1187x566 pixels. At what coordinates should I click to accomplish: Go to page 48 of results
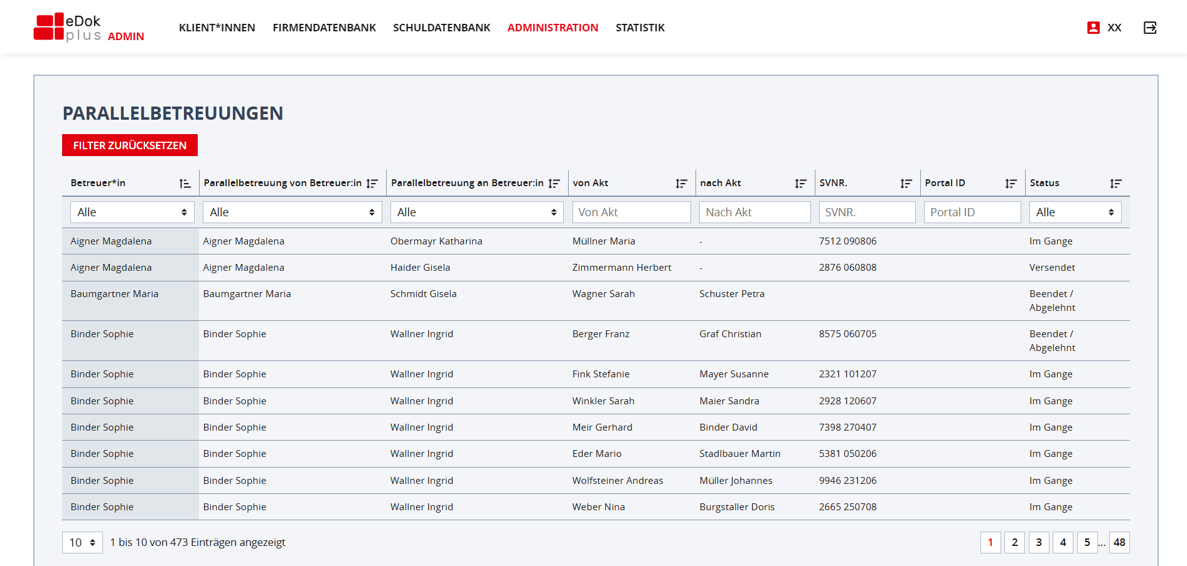[x=1119, y=543]
